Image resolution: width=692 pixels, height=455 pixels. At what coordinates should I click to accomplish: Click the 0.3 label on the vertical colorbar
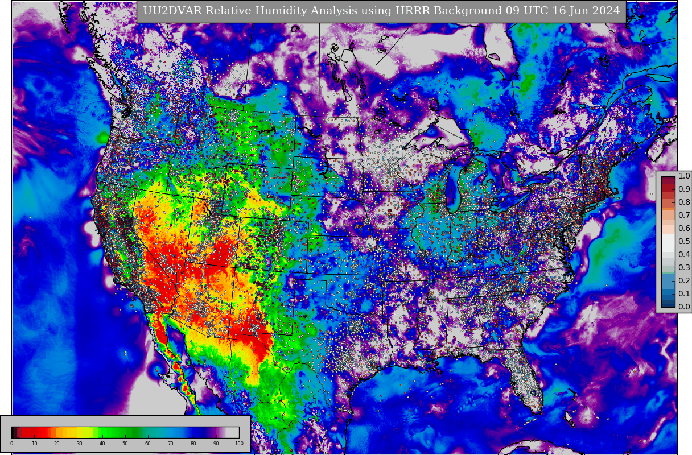pos(684,267)
